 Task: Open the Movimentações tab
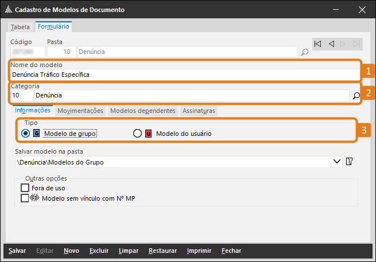80,111
